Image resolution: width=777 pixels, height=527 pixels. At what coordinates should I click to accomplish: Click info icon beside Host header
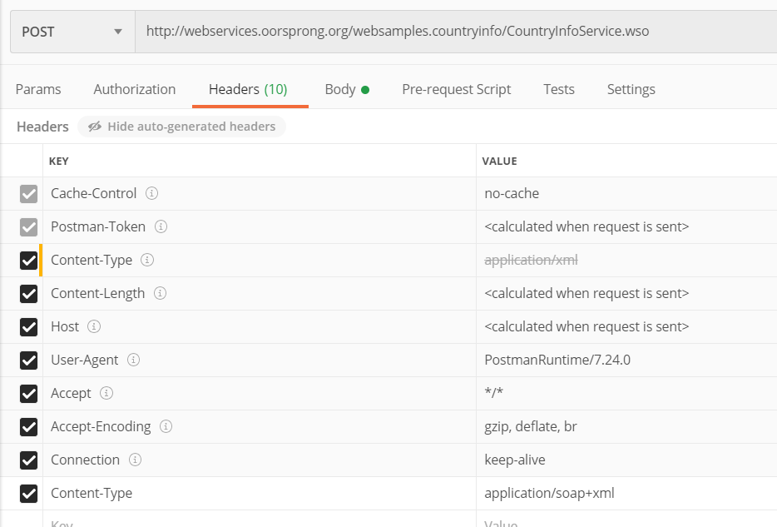pos(95,326)
